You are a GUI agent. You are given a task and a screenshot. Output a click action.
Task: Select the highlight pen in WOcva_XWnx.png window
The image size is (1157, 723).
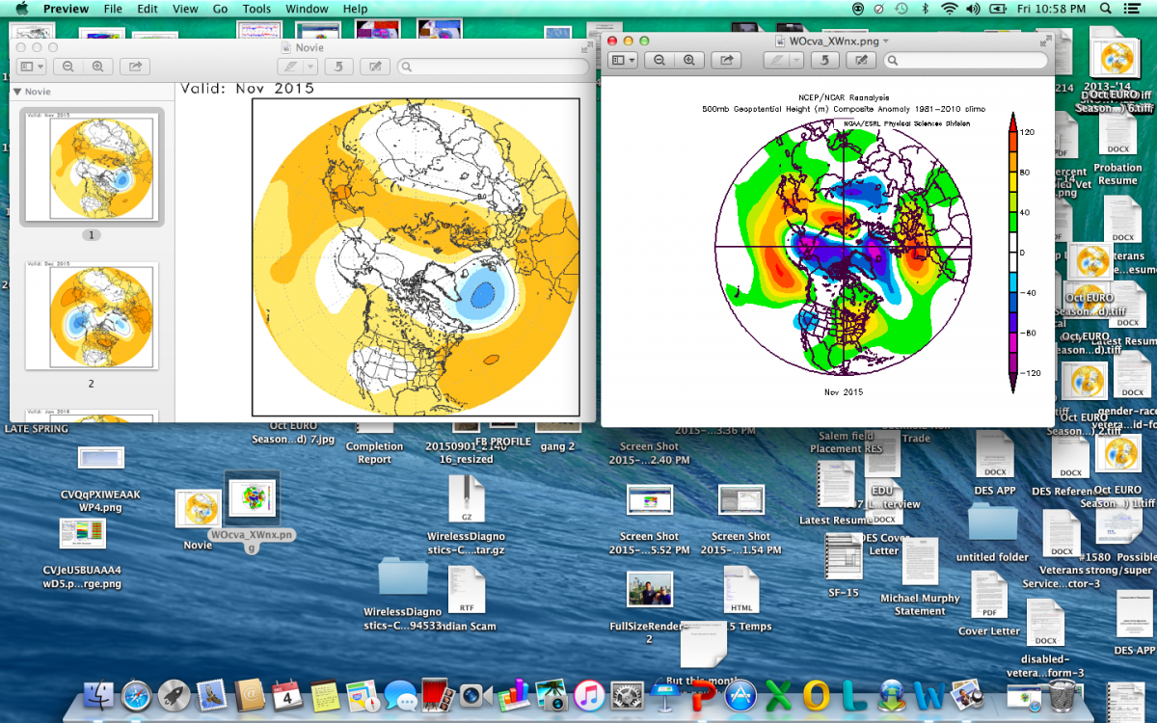777,60
